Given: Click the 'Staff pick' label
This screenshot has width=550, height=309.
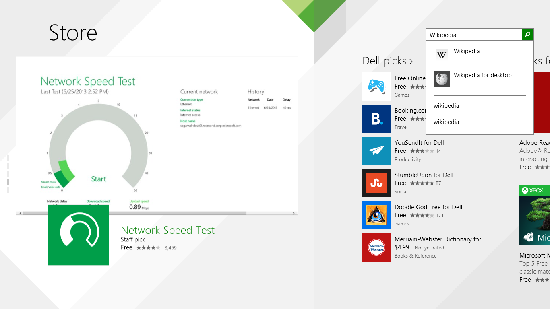Looking at the screenshot, I should point(133,239).
